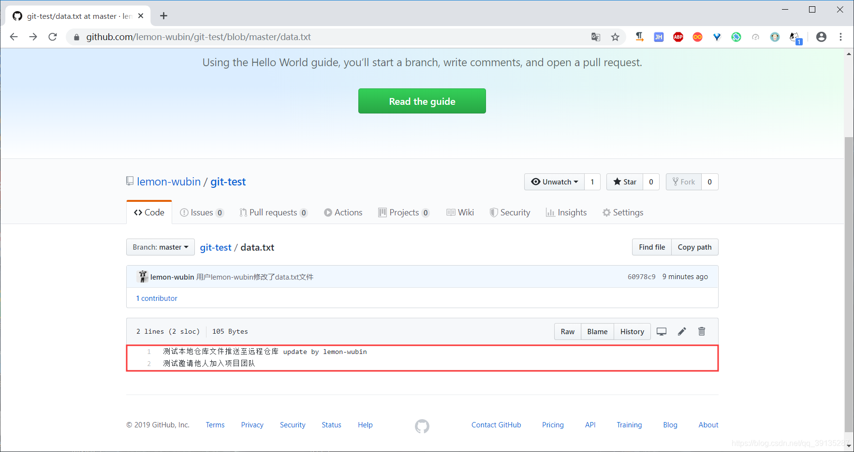The image size is (854, 452).
Task: Open the lemon-wubin owner link
Action: coord(169,182)
